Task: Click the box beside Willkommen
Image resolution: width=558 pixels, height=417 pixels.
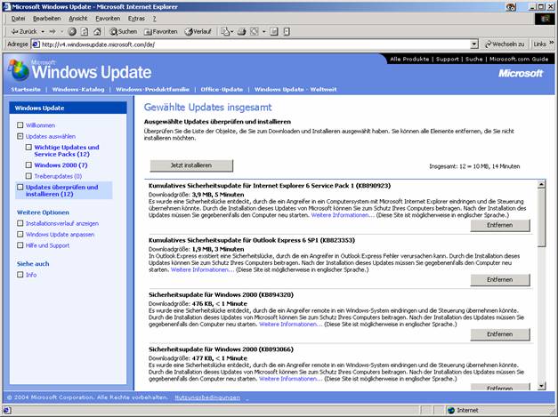Action: [x=20, y=125]
